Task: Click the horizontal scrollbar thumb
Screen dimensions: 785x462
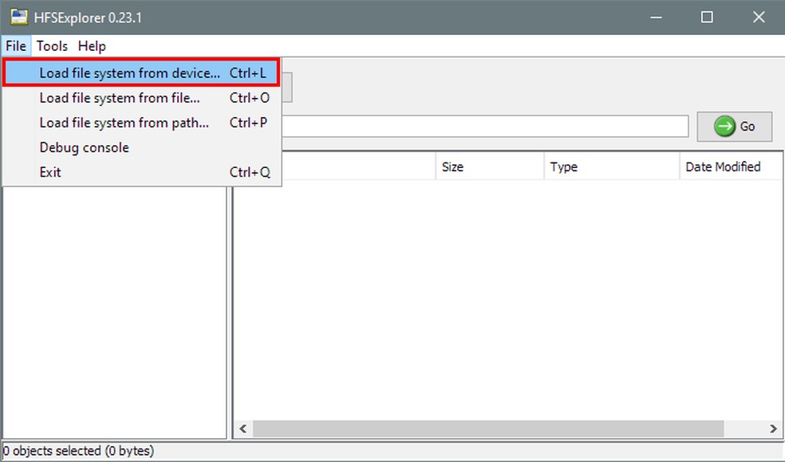Action: pos(488,429)
